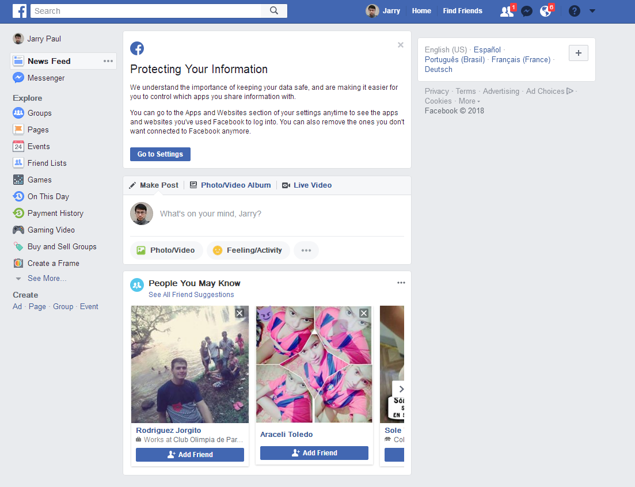Switch language to Français (France)
This screenshot has height=487, width=635.
coord(521,59)
